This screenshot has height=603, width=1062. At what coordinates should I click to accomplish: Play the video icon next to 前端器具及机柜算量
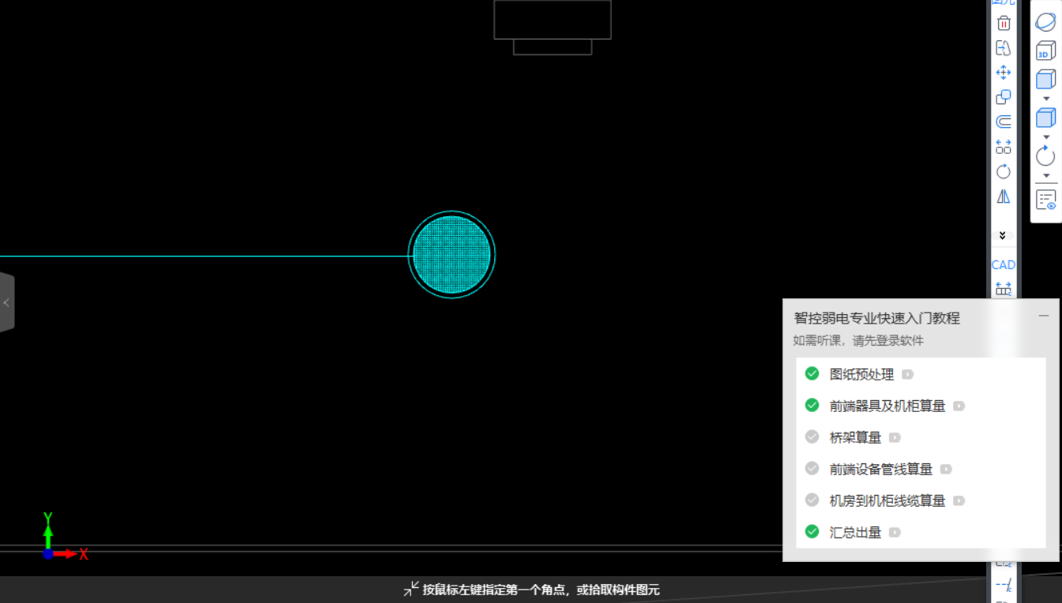959,406
